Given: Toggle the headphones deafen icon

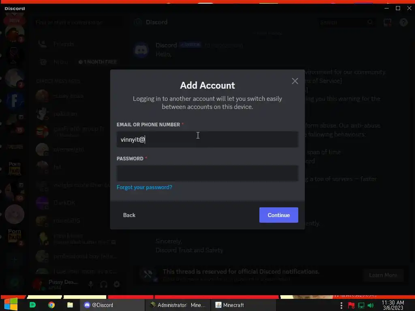Looking at the screenshot, I should pos(104,285).
